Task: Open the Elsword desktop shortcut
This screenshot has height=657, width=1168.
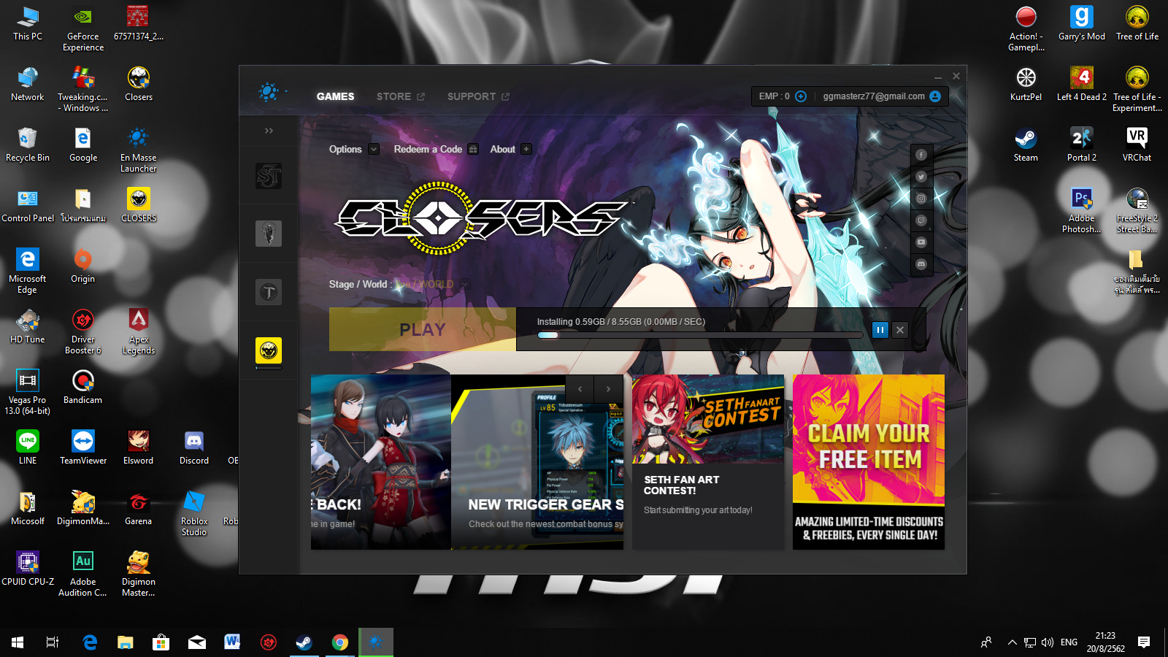Action: point(139,447)
